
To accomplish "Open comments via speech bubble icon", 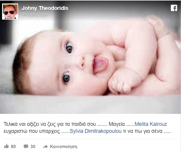I will click(x=26, y=146).
